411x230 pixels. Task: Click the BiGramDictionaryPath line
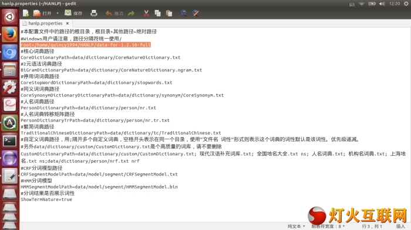click(x=111, y=70)
